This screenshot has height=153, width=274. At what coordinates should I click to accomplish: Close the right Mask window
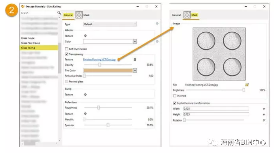point(264,6)
